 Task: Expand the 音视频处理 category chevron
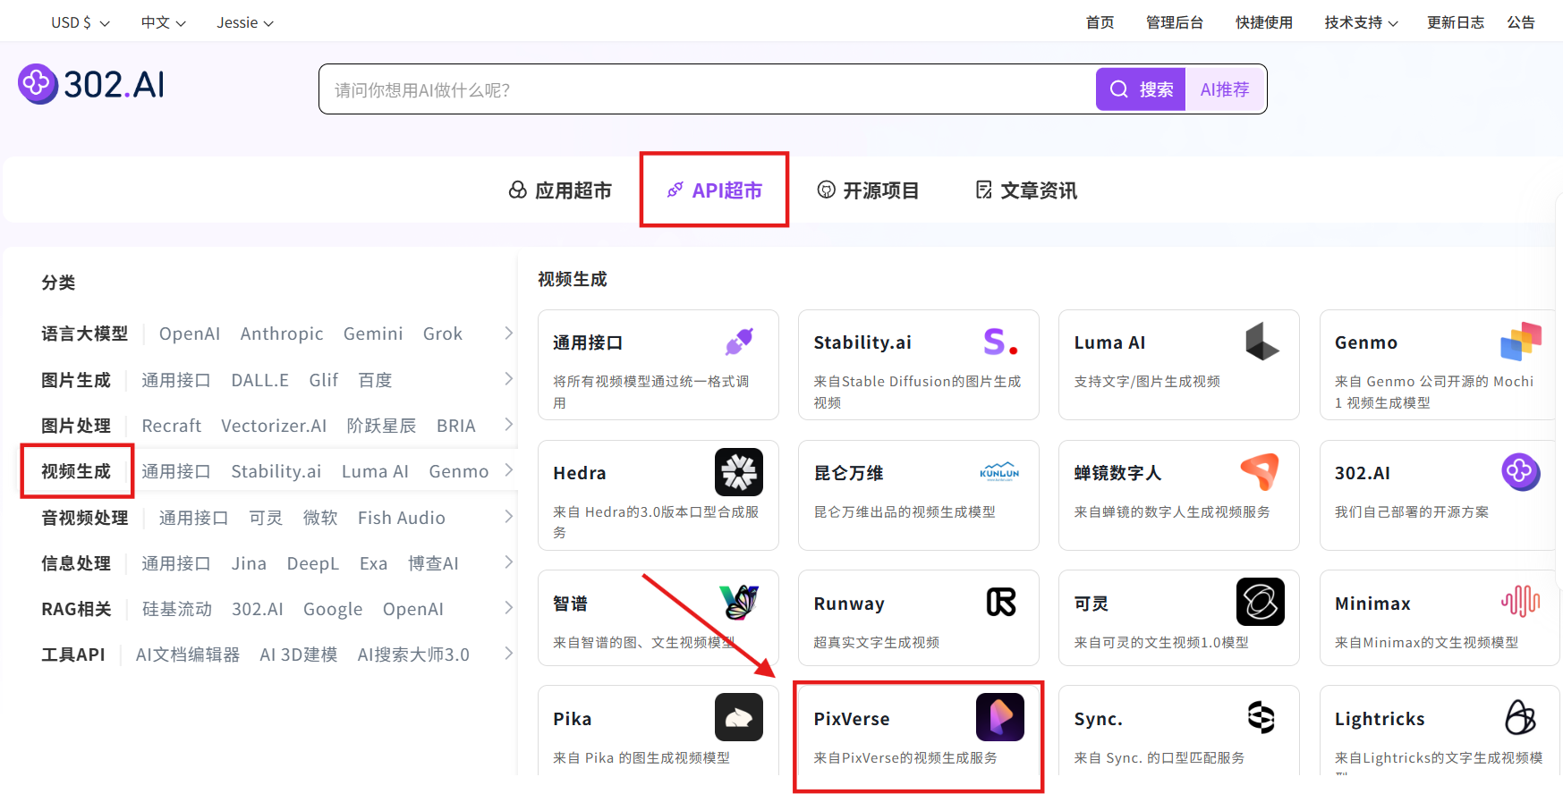pyautogui.click(x=508, y=517)
